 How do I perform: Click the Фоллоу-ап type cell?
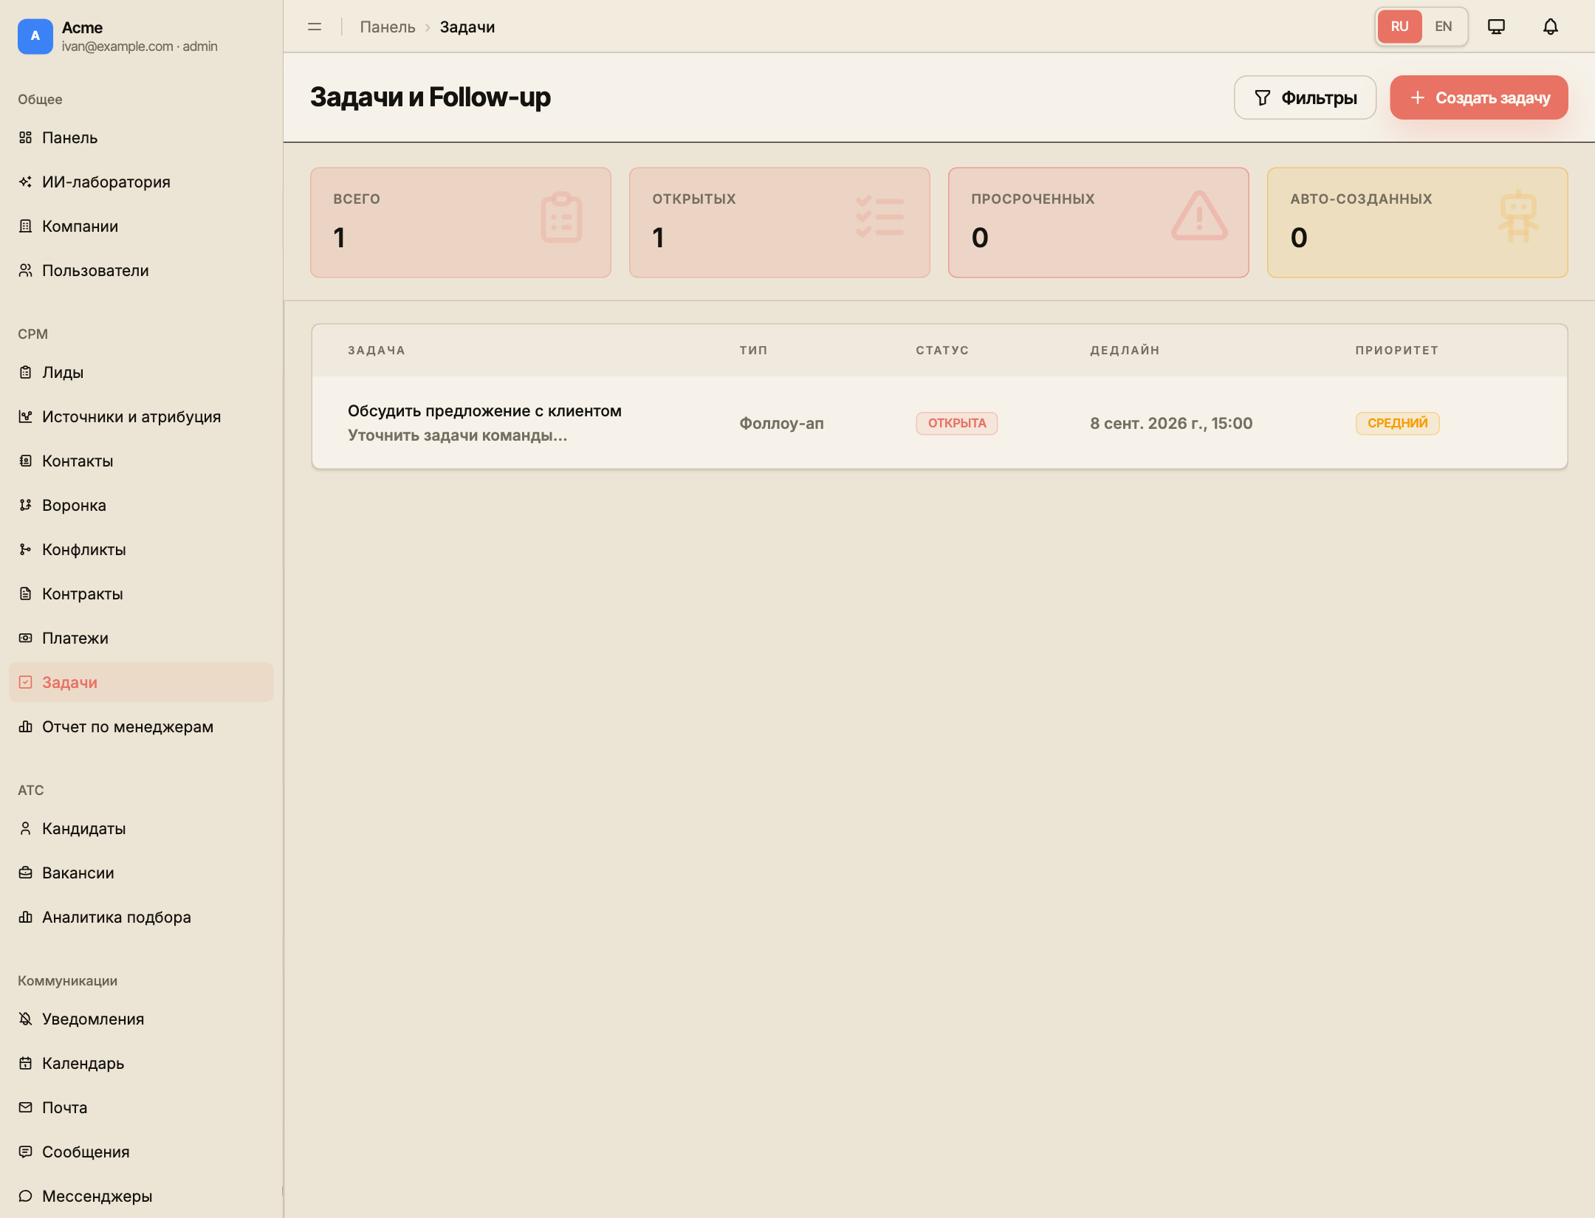781,423
